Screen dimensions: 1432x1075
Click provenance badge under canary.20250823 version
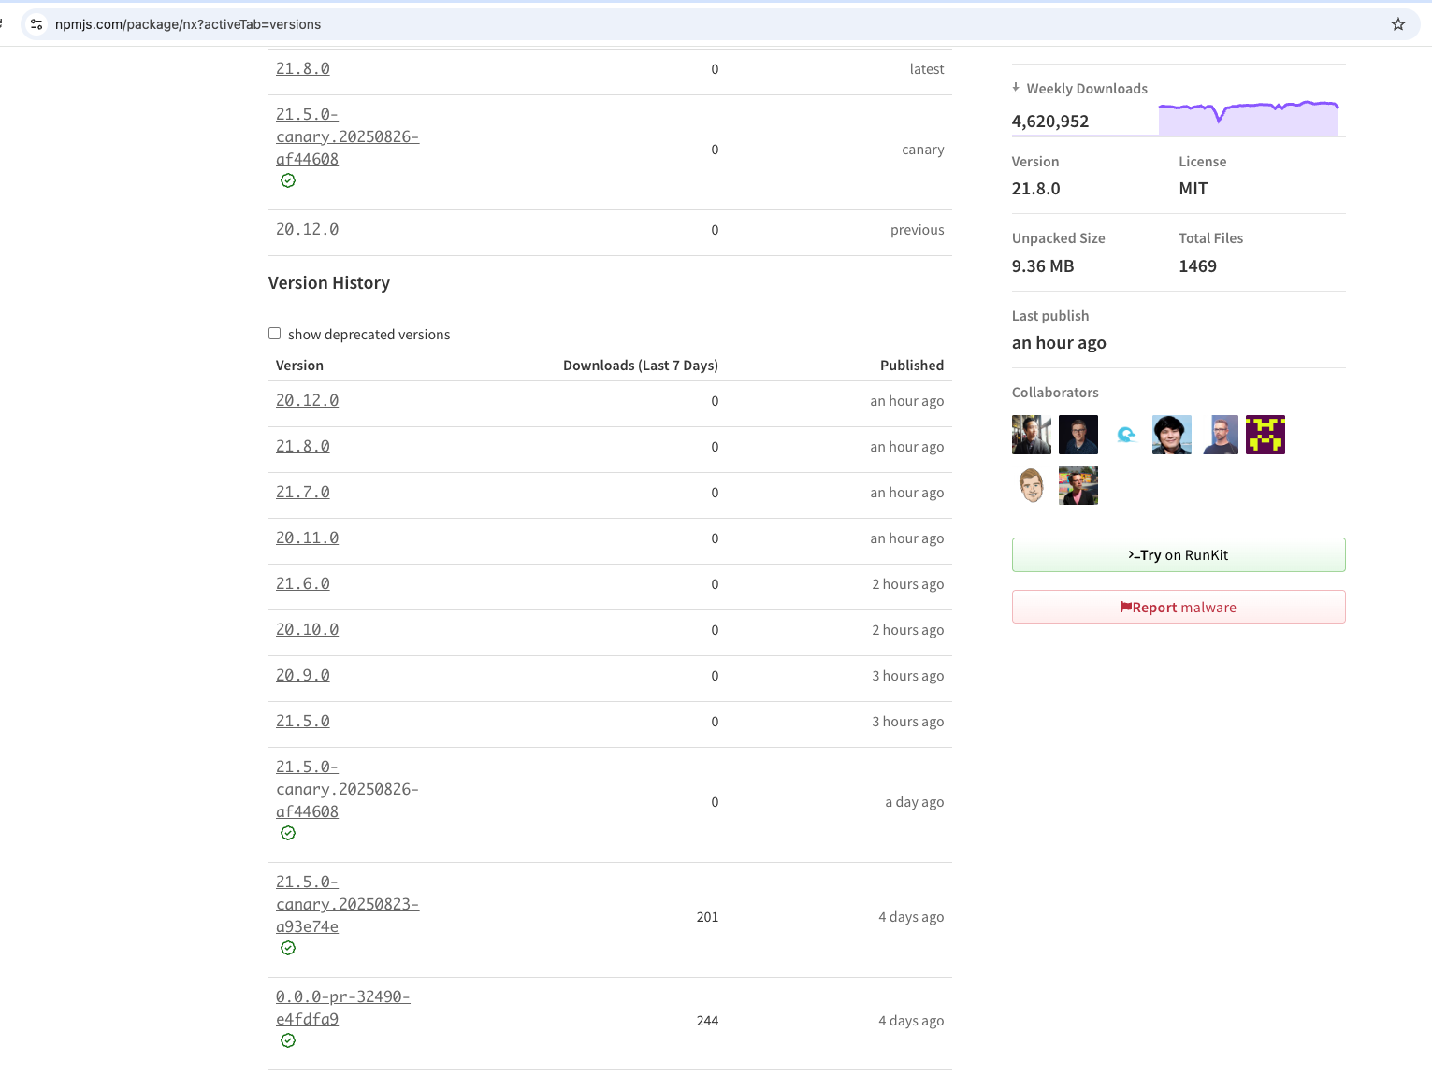(288, 948)
